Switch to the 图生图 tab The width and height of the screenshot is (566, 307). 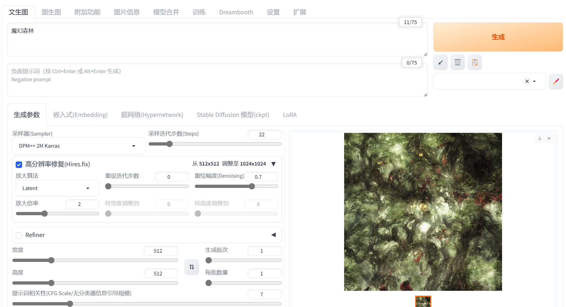coord(51,12)
